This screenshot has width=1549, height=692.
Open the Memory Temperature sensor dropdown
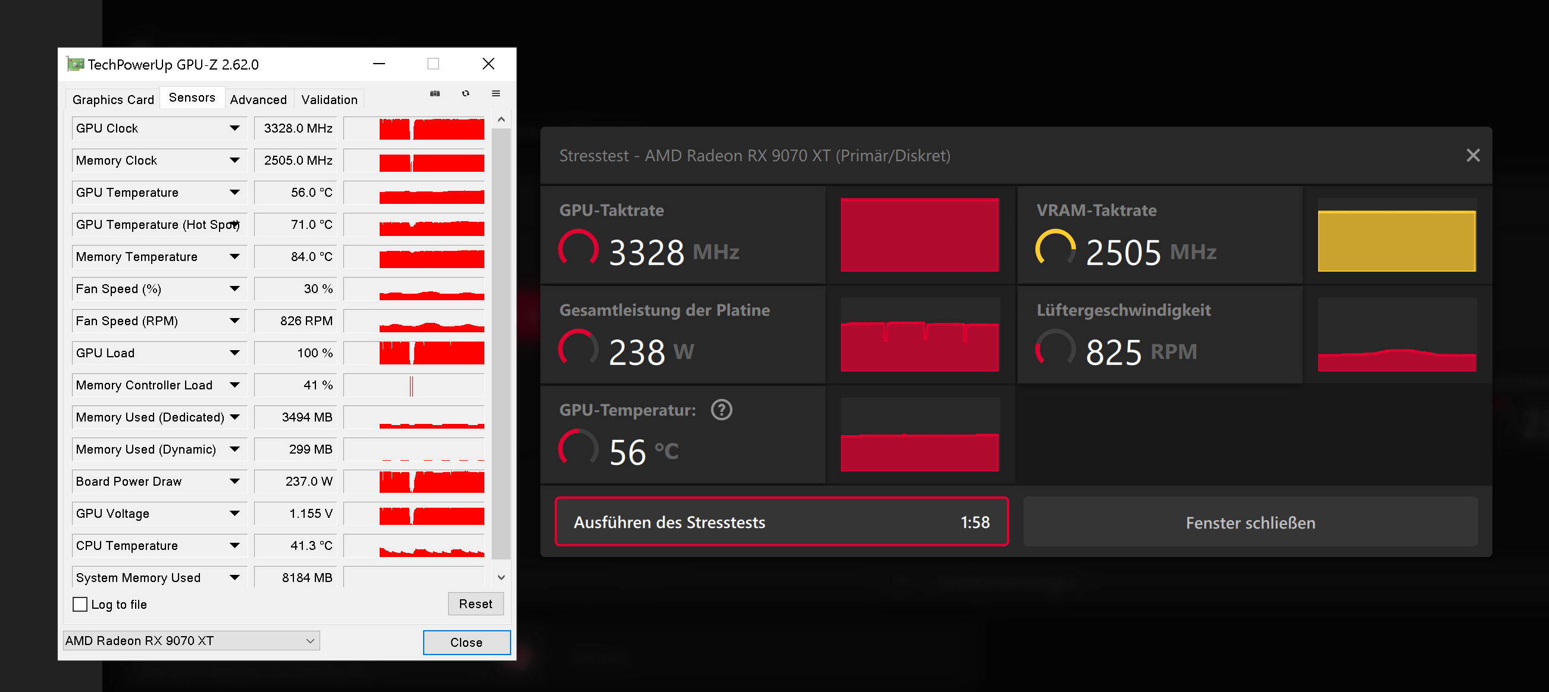coord(235,256)
